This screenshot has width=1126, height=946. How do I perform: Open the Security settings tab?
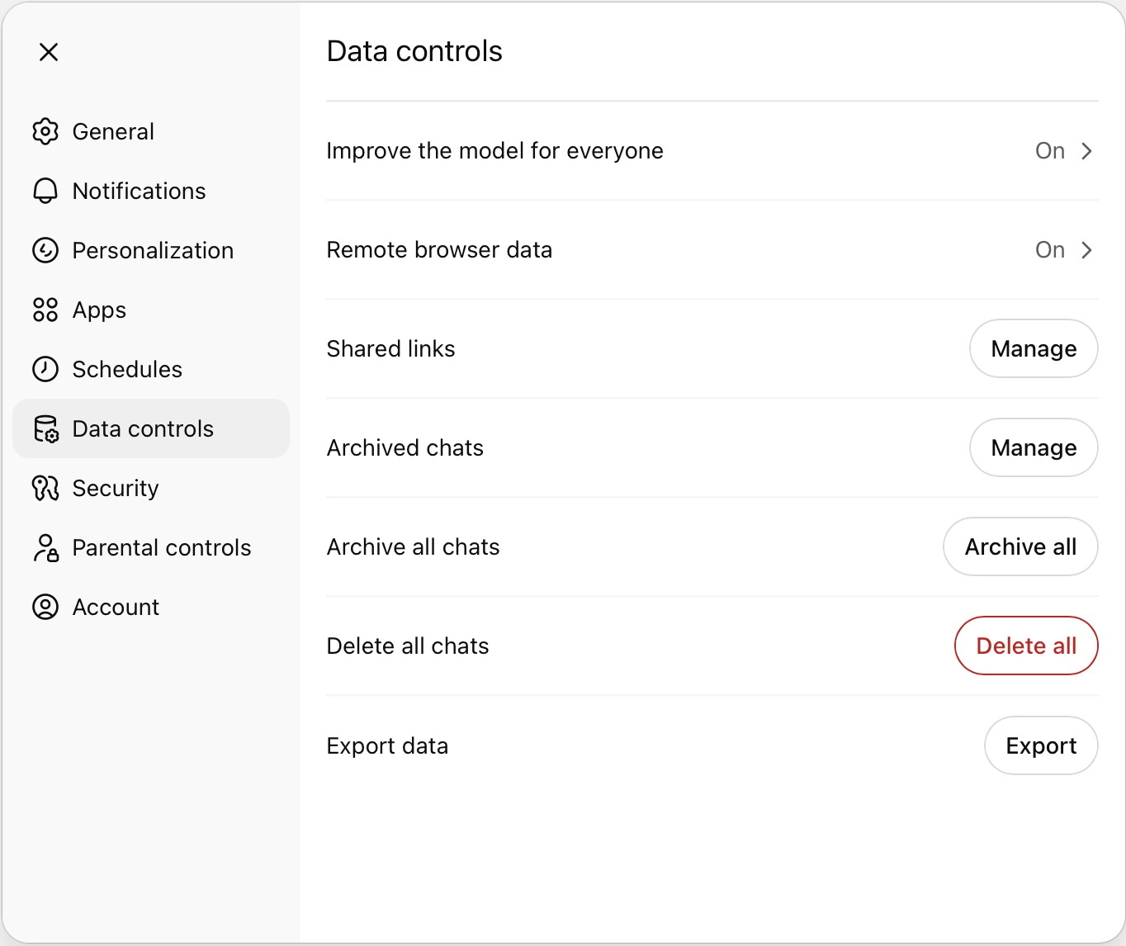(x=116, y=488)
